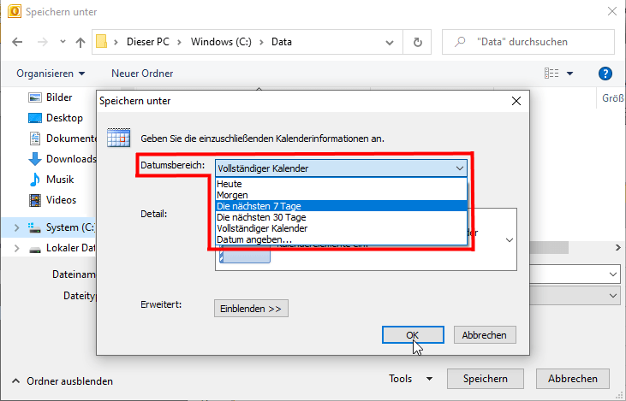Pick 'Datum angeben...' from the list
Image resolution: width=626 pixels, height=401 pixels.
click(x=254, y=239)
